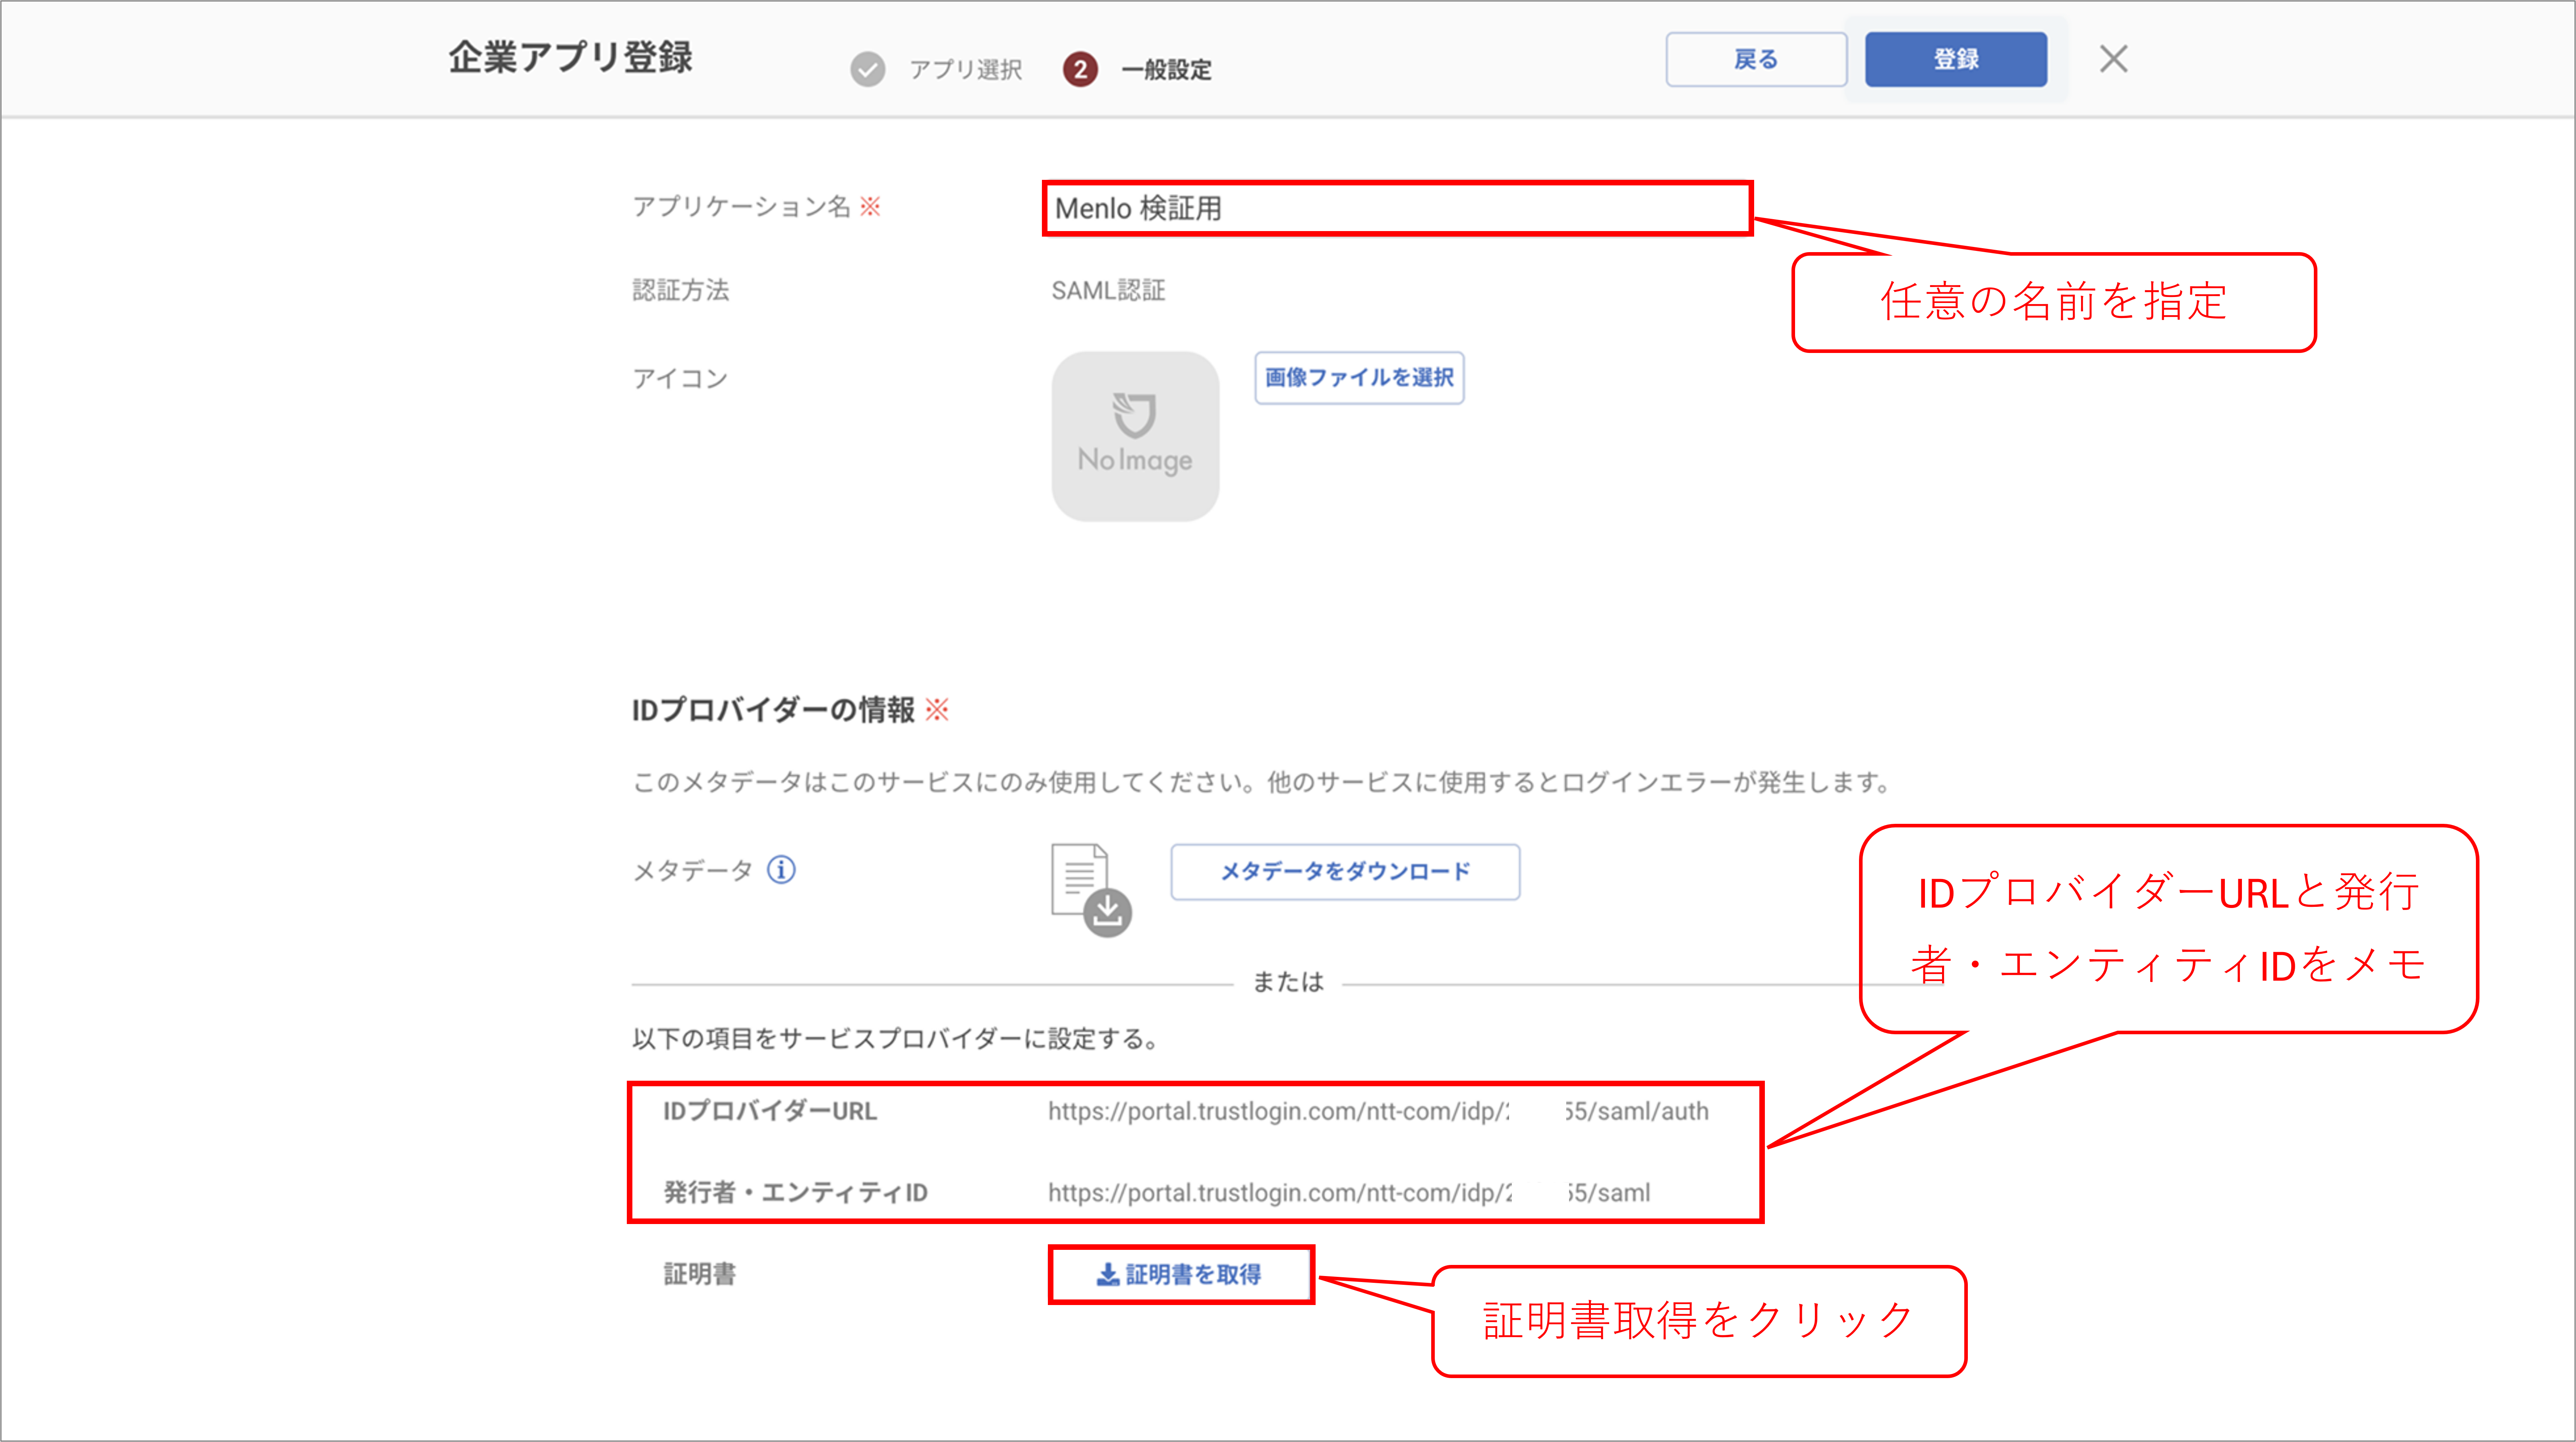This screenshot has width=2576, height=1442.
Task: Click メタデータをダウンロード button
Action: [x=1345, y=871]
